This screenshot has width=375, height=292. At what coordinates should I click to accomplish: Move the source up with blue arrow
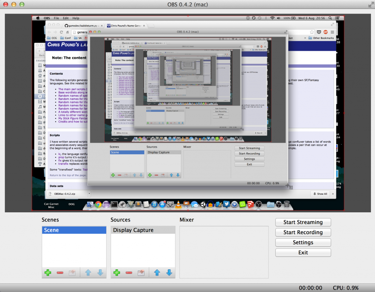[157, 272]
